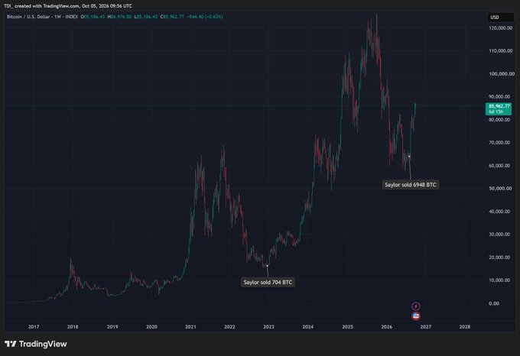The image size is (520, 356).
Task: Click the 0.00 price axis label
Action: pos(494,303)
